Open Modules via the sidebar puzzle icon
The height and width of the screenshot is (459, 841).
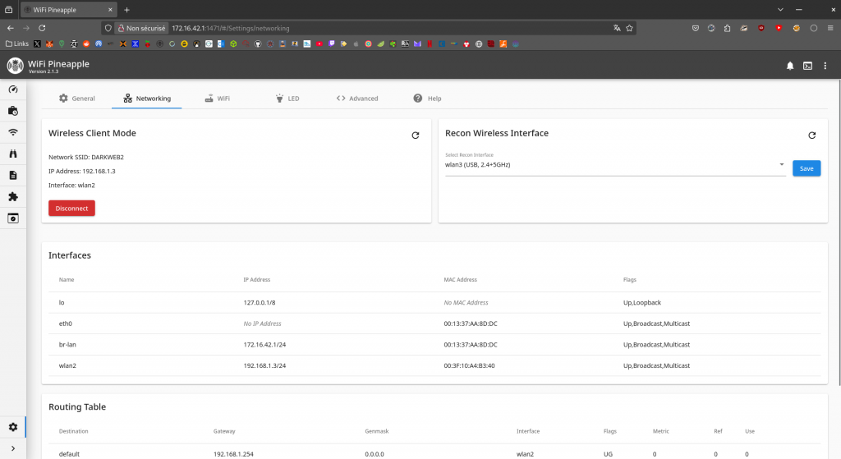point(13,197)
